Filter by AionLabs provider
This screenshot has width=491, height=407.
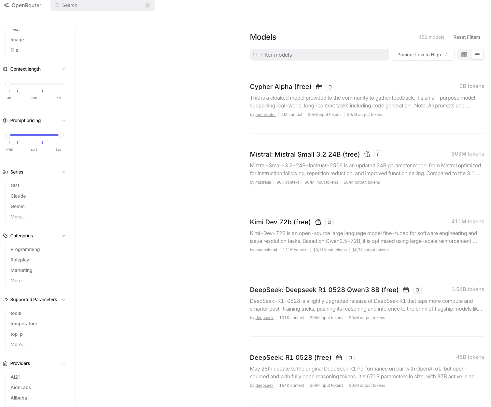[x=21, y=387]
